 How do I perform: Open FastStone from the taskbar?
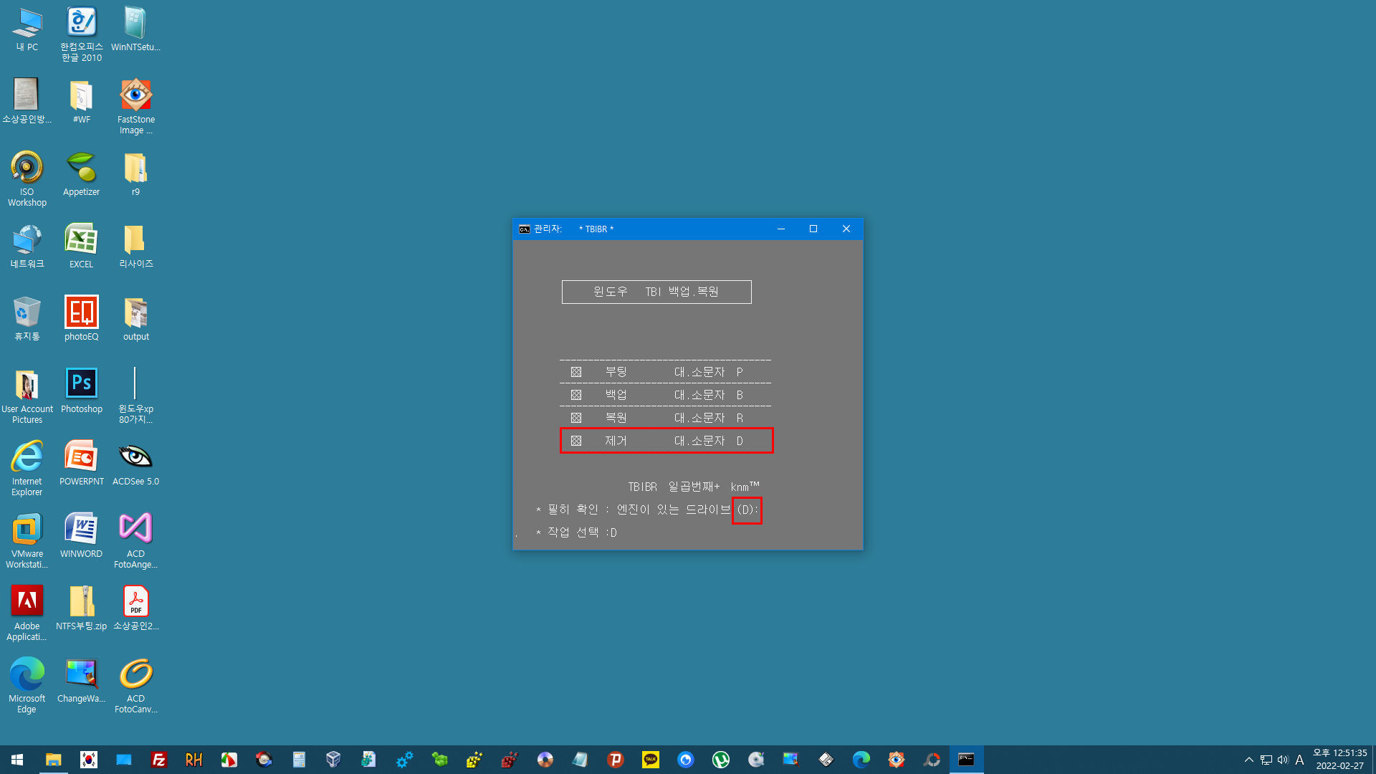(897, 760)
